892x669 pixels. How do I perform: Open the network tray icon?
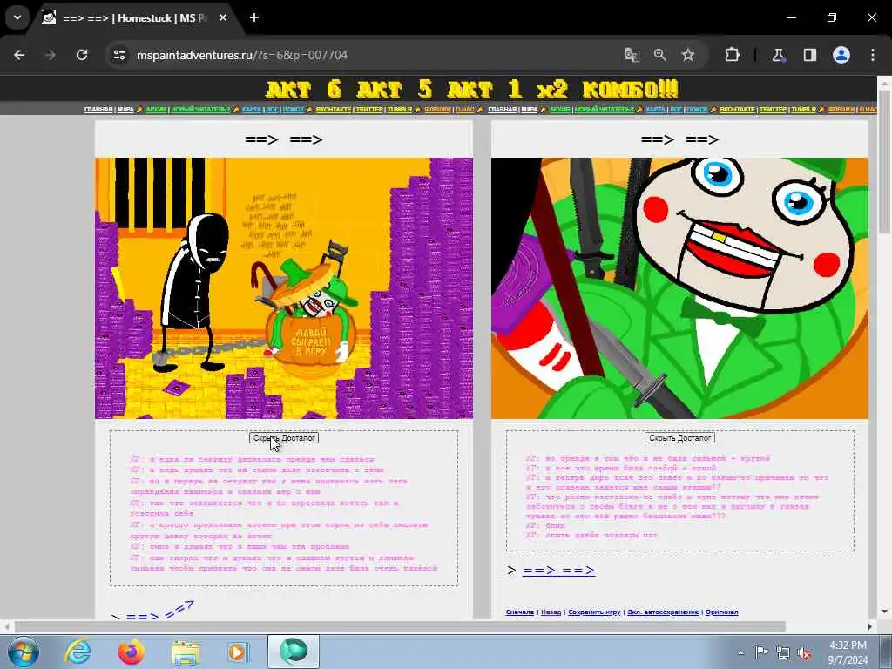[783, 653]
